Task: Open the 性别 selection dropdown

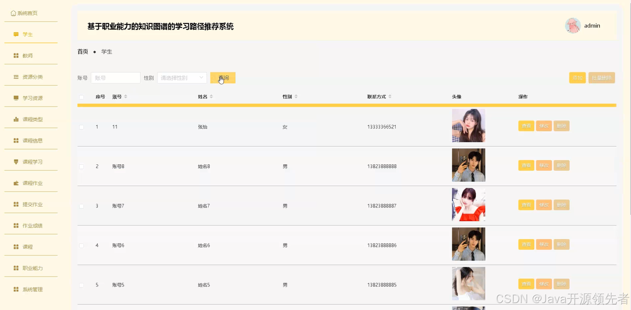Action: pos(182,78)
